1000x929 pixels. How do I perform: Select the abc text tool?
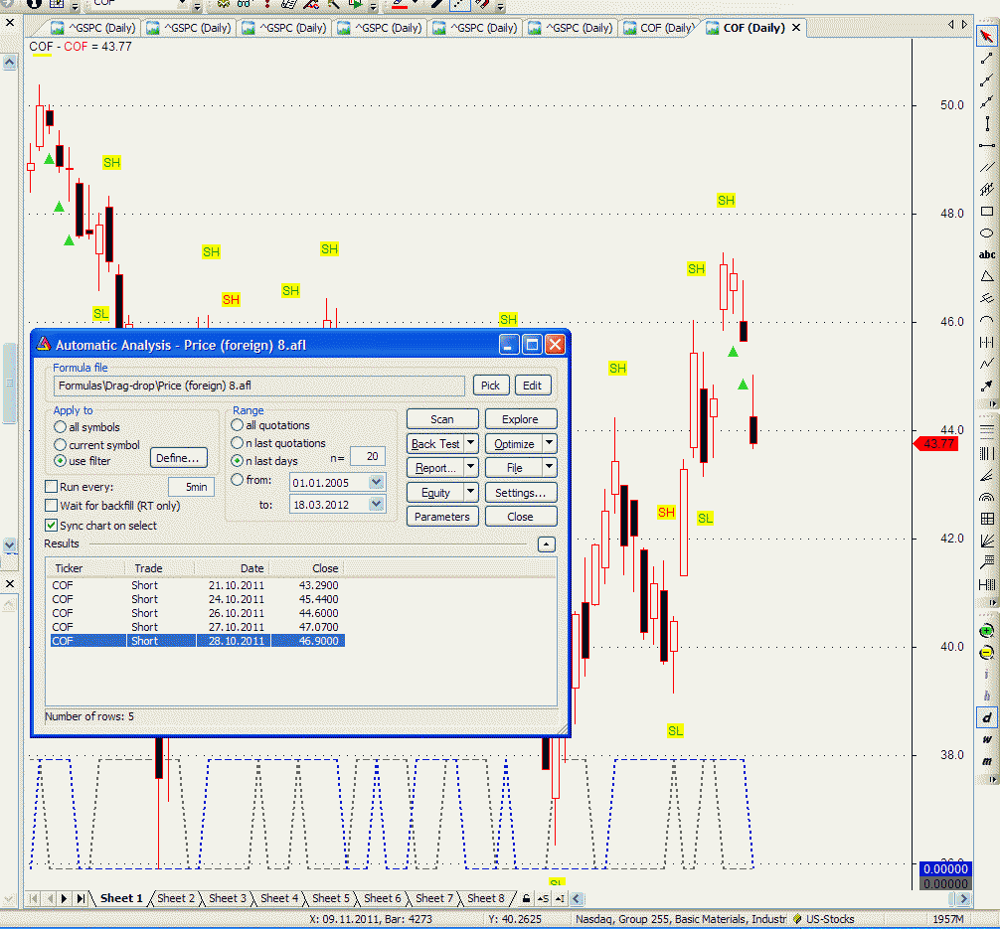pyautogui.click(x=986, y=255)
